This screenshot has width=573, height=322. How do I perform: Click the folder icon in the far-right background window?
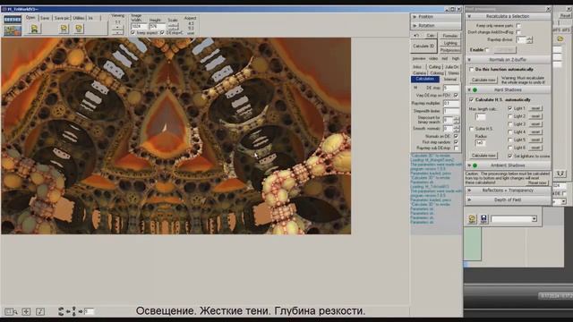(x=560, y=38)
